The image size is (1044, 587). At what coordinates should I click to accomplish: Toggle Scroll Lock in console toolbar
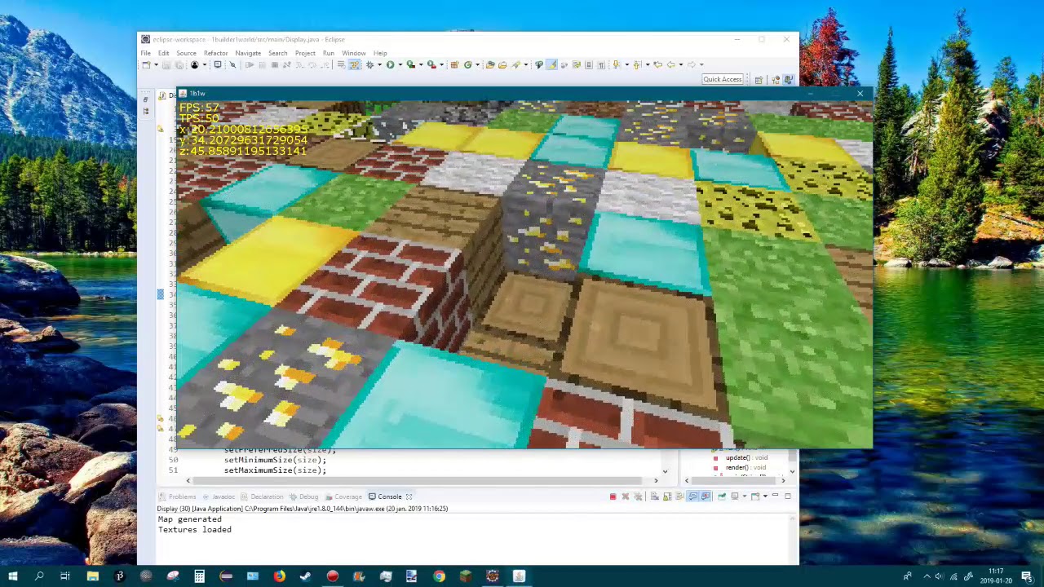click(x=667, y=497)
